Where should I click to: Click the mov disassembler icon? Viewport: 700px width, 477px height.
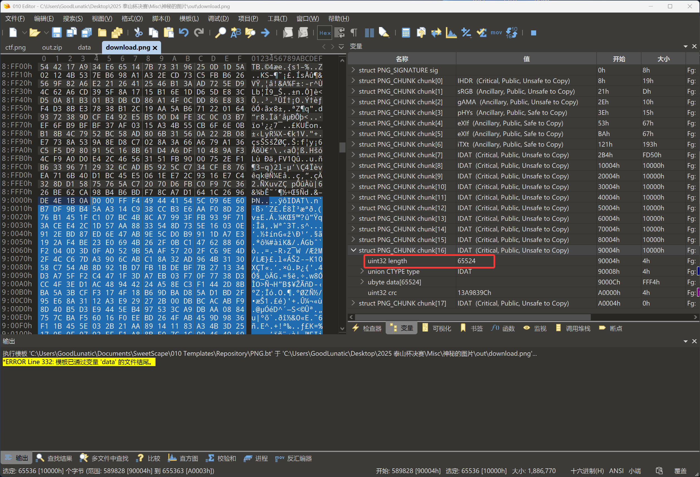(496, 32)
